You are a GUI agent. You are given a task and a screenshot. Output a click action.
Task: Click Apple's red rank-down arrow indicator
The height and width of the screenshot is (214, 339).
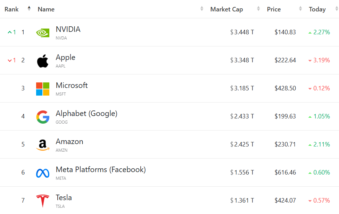(10, 60)
